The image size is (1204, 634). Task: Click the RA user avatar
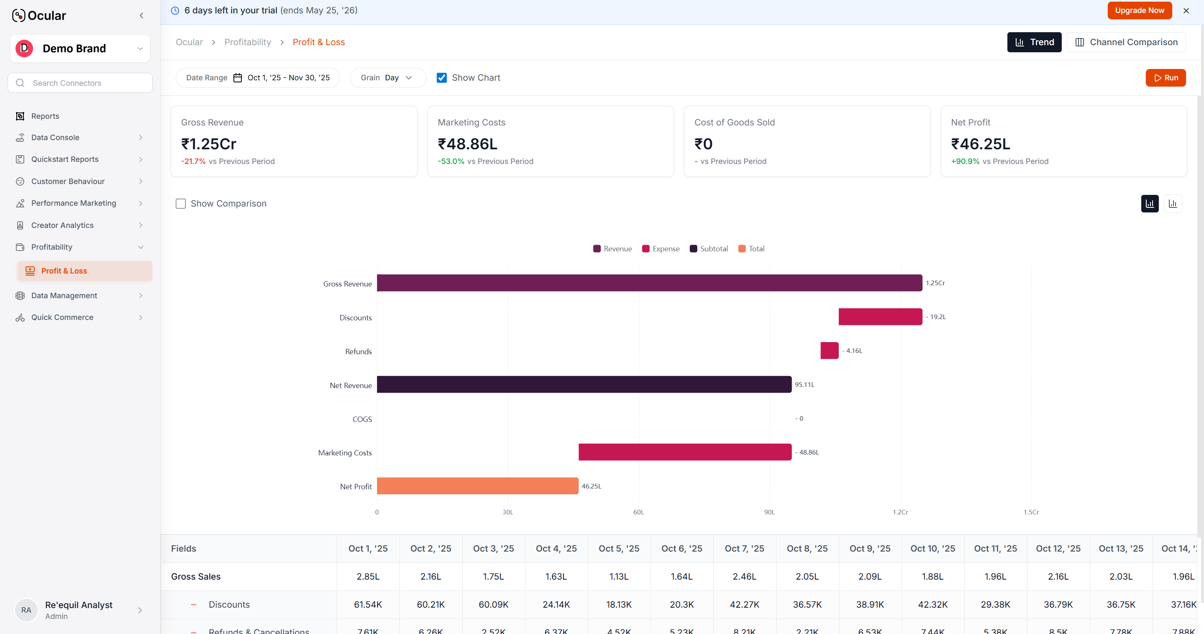click(26, 610)
